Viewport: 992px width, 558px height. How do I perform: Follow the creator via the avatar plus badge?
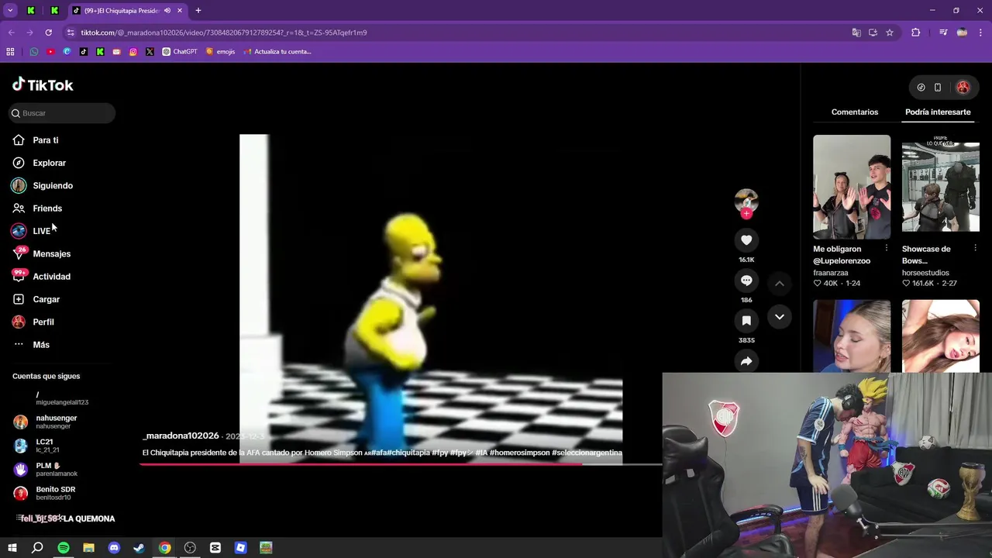click(x=746, y=214)
